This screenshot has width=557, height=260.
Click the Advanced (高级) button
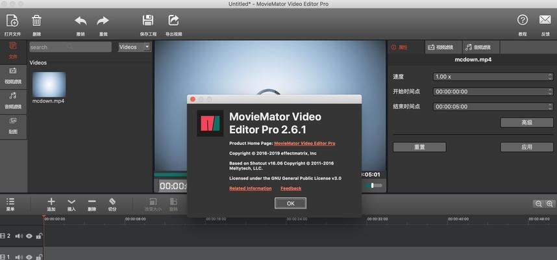click(526, 122)
